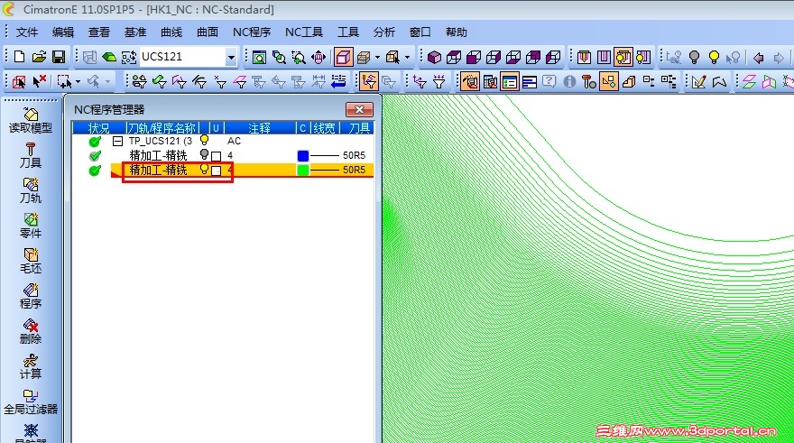Click the yellow light bulb toolbar icon
794x443 pixels.
714,57
